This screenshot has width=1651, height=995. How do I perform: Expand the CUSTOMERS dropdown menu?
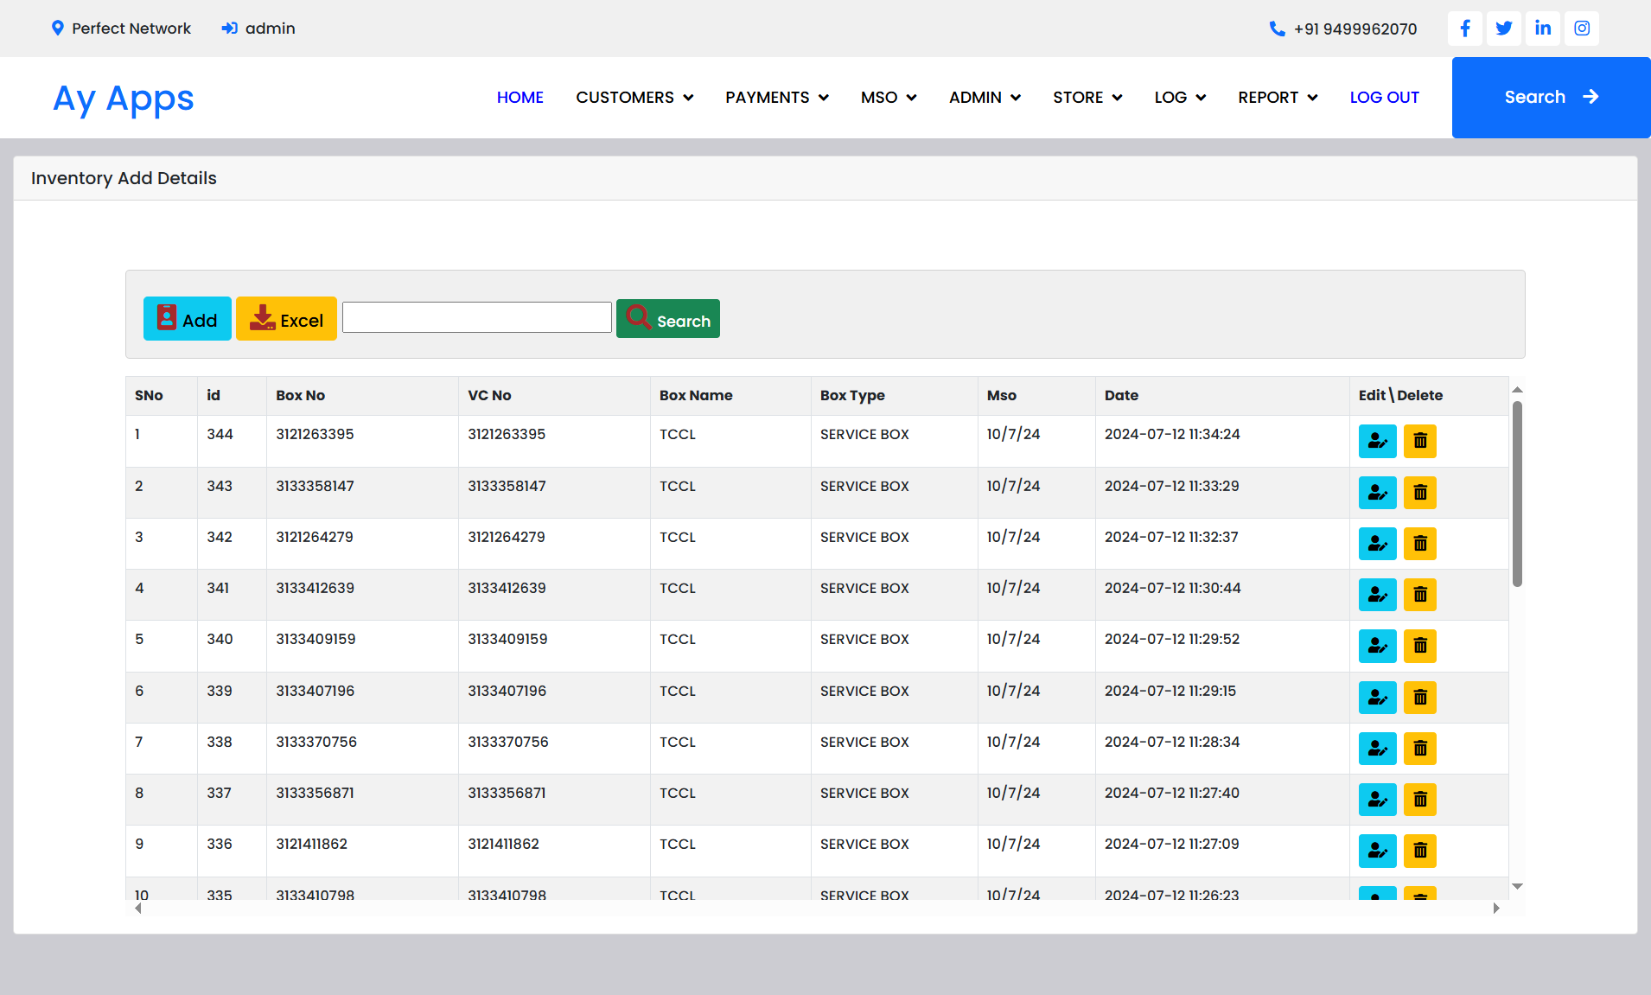[x=634, y=98]
